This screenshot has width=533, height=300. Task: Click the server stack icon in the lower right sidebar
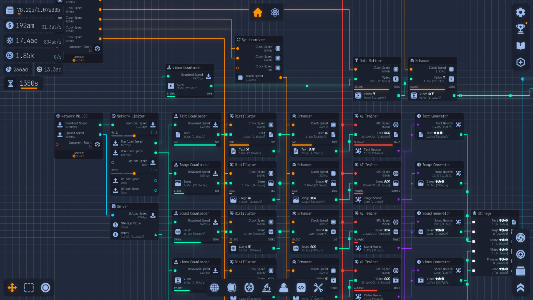521,271
